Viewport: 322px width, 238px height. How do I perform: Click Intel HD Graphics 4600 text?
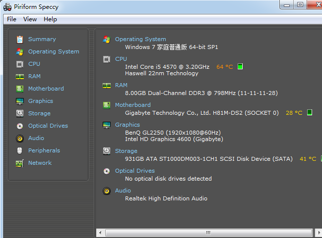coord(174,139)
